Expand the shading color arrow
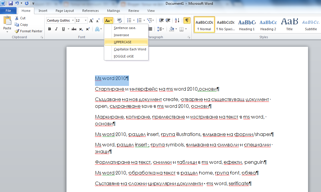The image size is (321, 192). coord(176,29)
